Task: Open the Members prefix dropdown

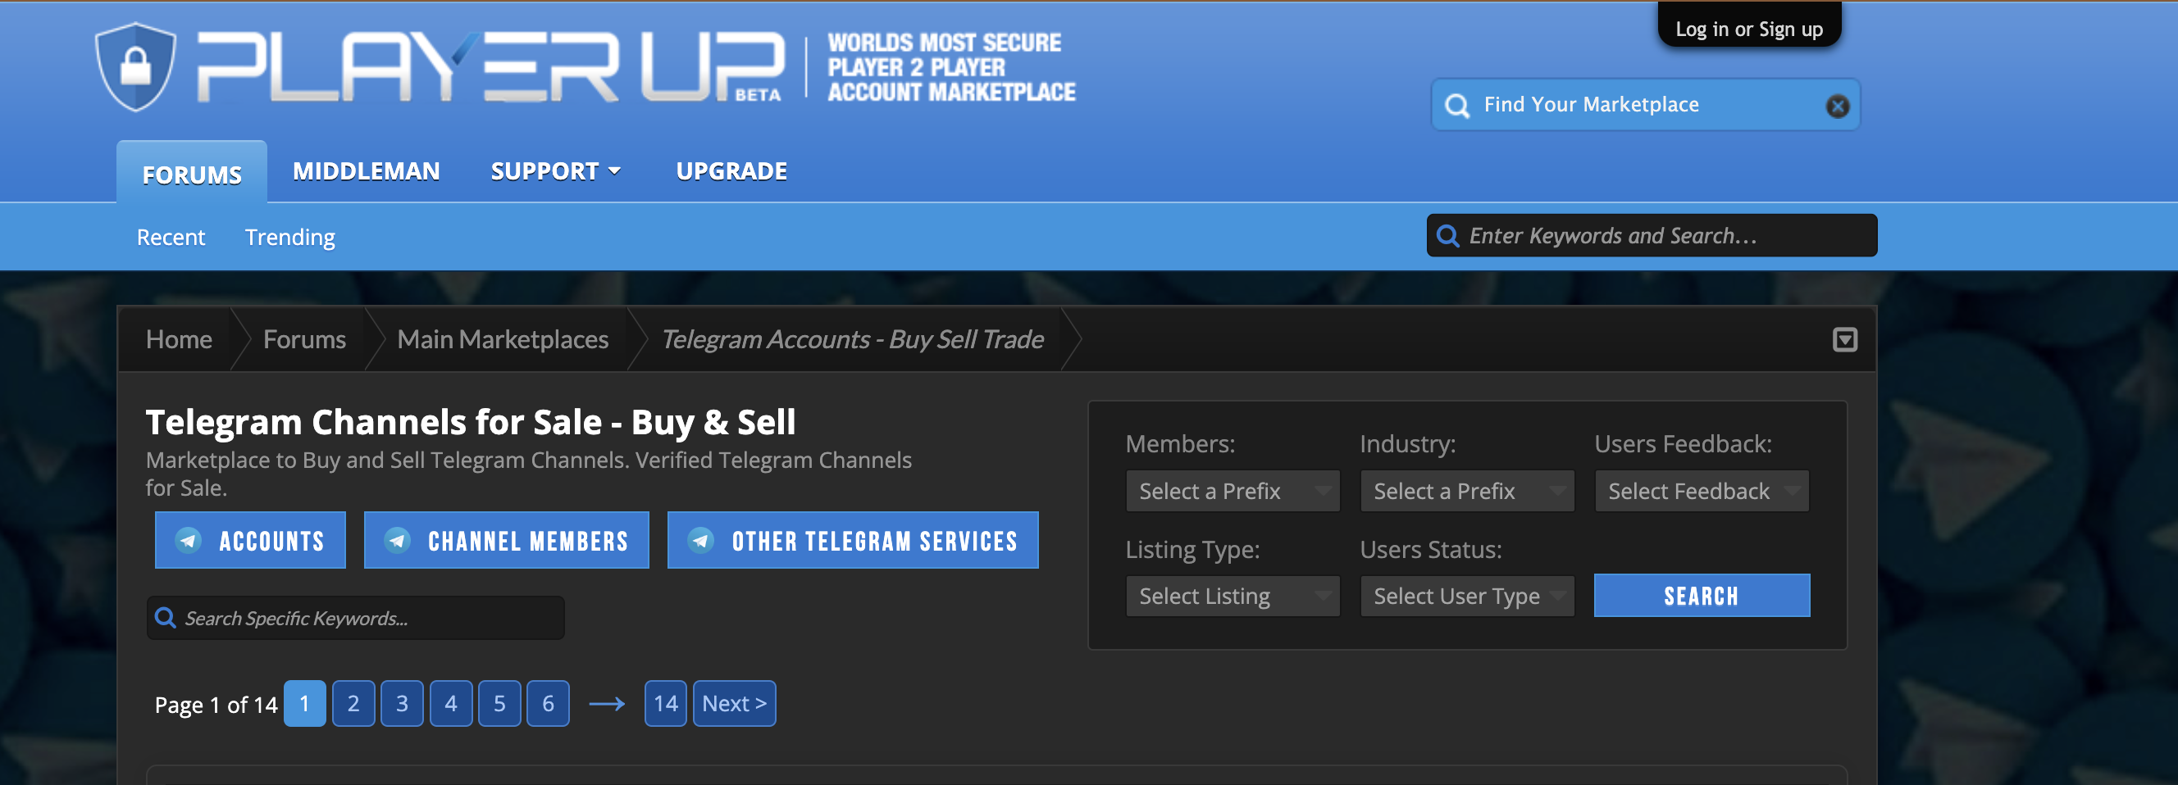Action: point(1233,491)
